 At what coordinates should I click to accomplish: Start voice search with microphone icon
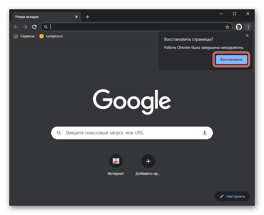coord(205,133)
